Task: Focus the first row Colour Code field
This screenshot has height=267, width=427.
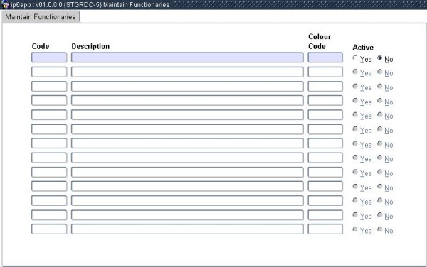Action: [325, 58]
